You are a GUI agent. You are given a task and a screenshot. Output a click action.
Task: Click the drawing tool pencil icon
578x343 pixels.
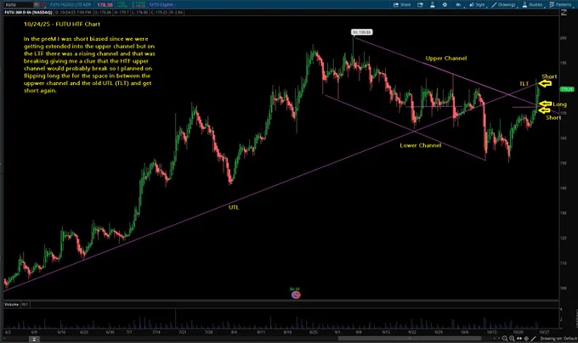(x=533, y=339)
